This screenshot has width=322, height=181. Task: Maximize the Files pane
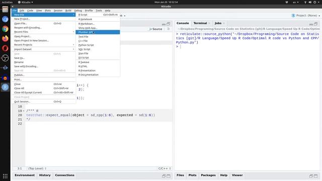(316, 176)
